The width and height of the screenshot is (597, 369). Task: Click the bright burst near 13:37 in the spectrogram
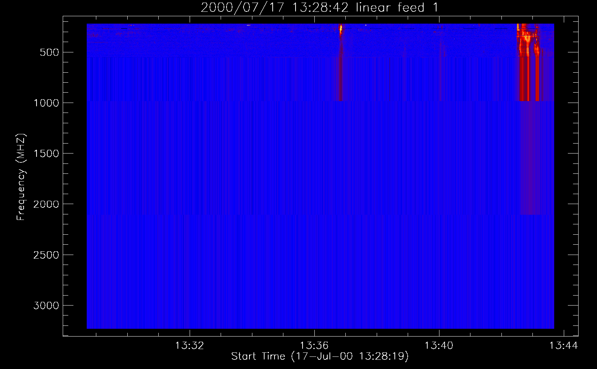tap(341, 30)
